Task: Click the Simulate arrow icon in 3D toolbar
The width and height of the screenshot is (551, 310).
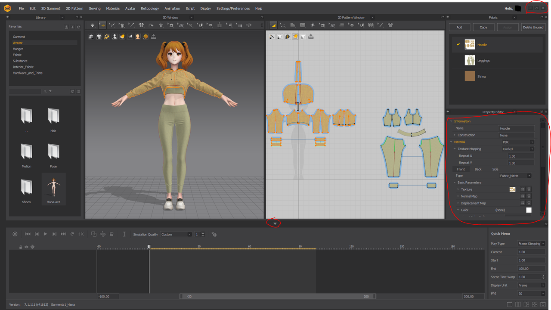Action: tap(92, 25)
